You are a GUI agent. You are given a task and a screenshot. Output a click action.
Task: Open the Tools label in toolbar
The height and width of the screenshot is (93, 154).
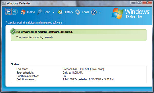tap(85, 12)
